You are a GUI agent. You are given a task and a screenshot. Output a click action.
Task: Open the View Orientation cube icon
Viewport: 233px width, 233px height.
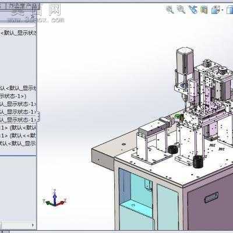click(x=216, y=9)
